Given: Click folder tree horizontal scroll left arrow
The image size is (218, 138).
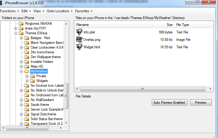Looking at the screenshot, I should [x=3, y=128].
